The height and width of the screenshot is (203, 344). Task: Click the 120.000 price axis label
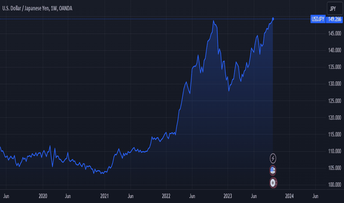(x=334, y=118)
